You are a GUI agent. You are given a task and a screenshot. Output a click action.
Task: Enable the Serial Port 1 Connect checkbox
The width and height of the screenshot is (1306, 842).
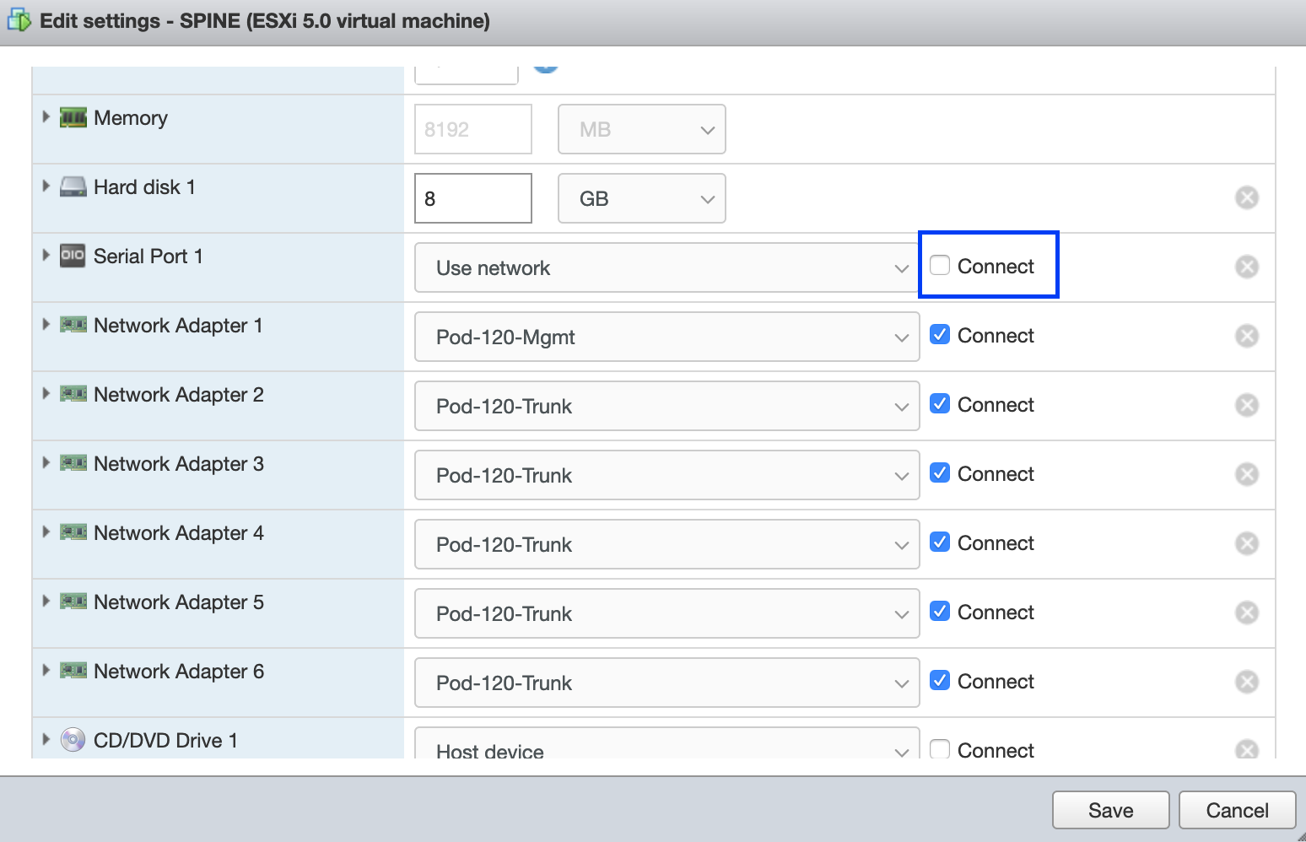pyautogui.click(x=940, y=266)
